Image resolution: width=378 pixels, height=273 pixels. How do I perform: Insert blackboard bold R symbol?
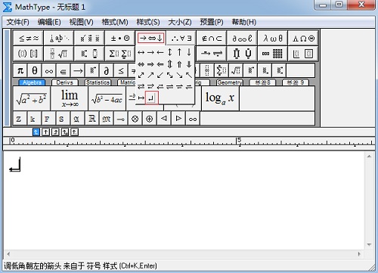pyautogui.click(x=91, y=119)
